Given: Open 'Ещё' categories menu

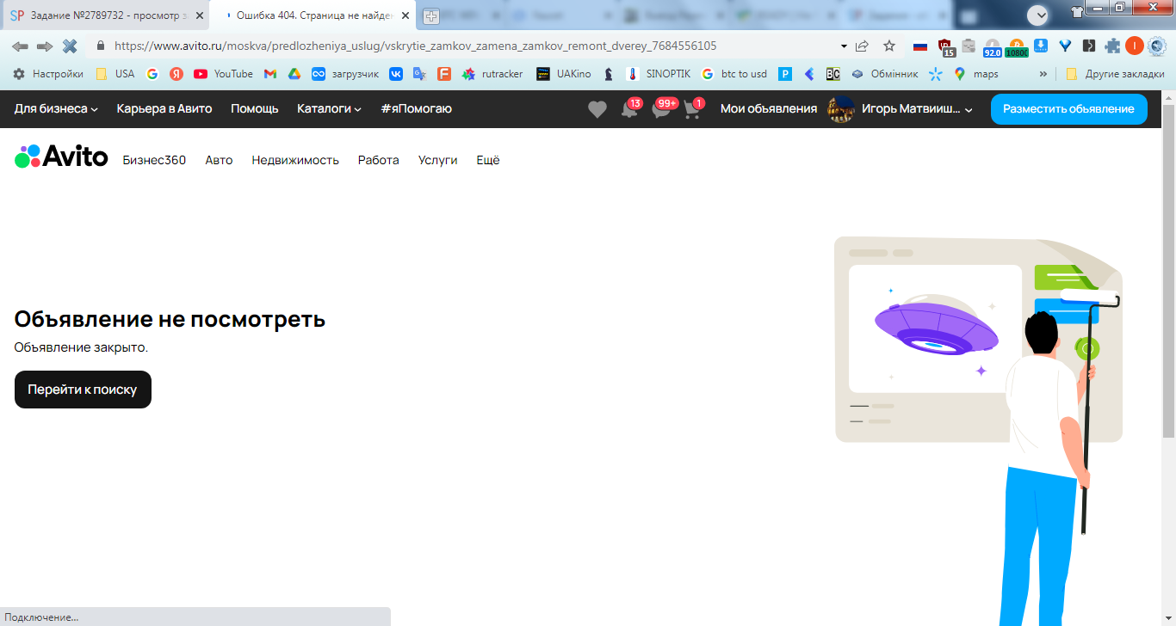Looking at the screenshot, I should click(488, 160).
